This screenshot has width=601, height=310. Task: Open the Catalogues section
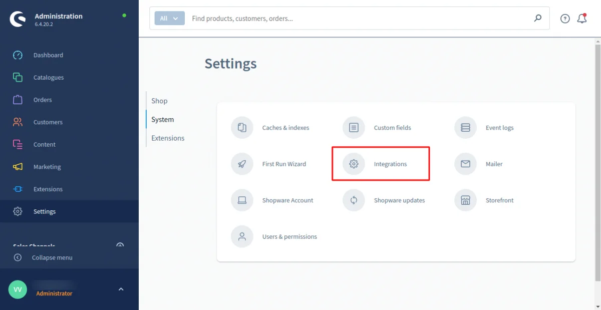coord(49,78)
